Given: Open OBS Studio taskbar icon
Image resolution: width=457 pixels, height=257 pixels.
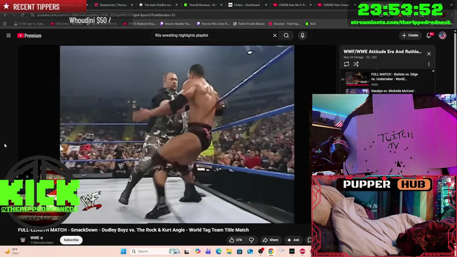Looking at the screenshot, I should [x=261, y=251].
